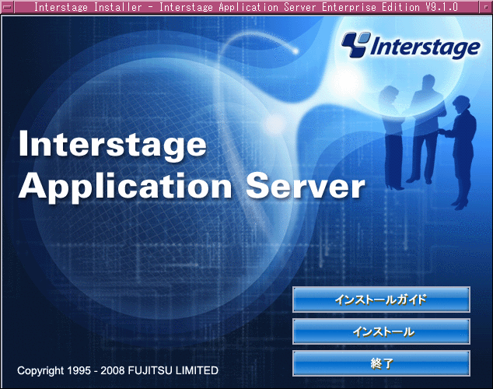Click the 終了 exit button

pyautogui.click(x=381, y=363)
